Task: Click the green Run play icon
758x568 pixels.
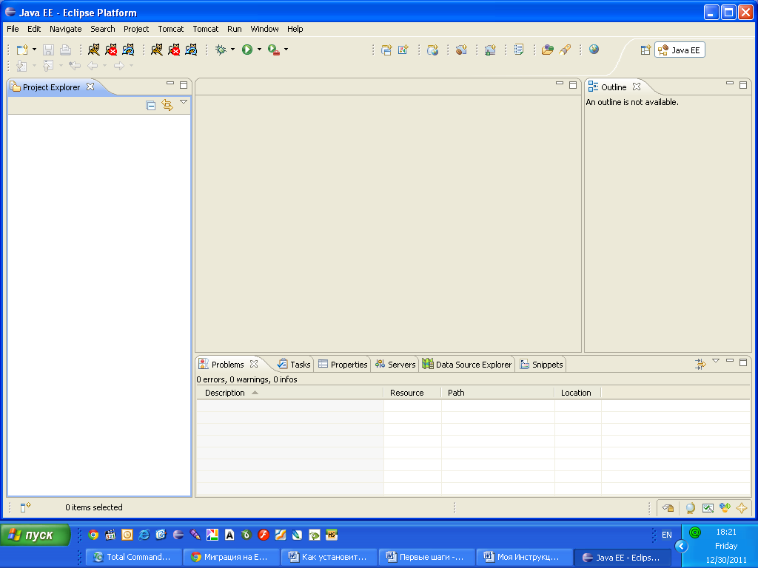Action: point(247,50)
